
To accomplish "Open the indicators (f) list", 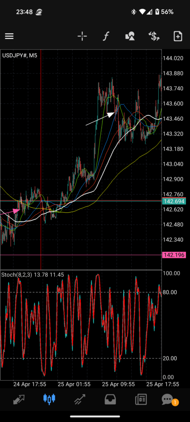I will pos(106,36).
